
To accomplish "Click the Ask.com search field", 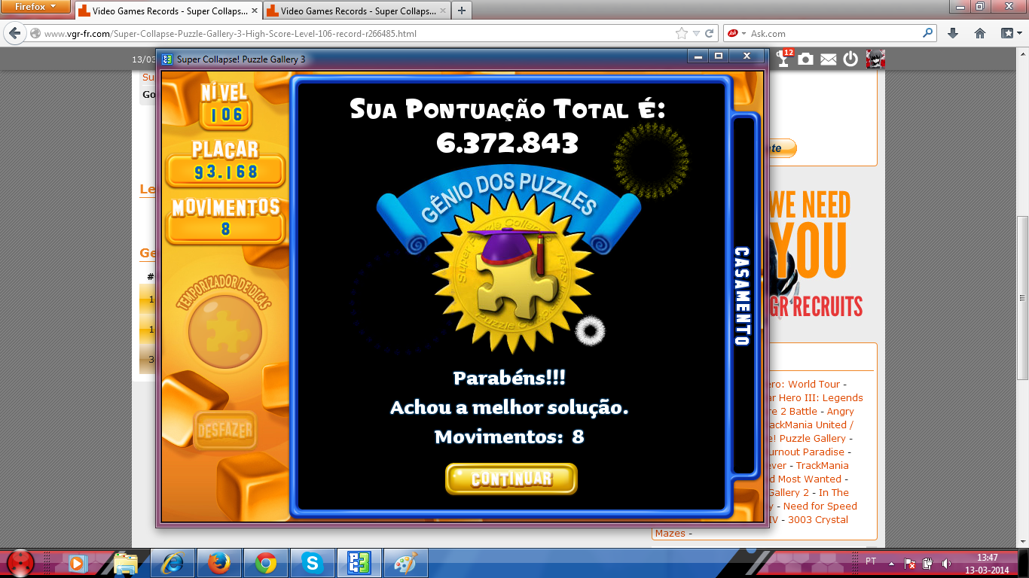I will pyautogui.click(x=832, y=33).
